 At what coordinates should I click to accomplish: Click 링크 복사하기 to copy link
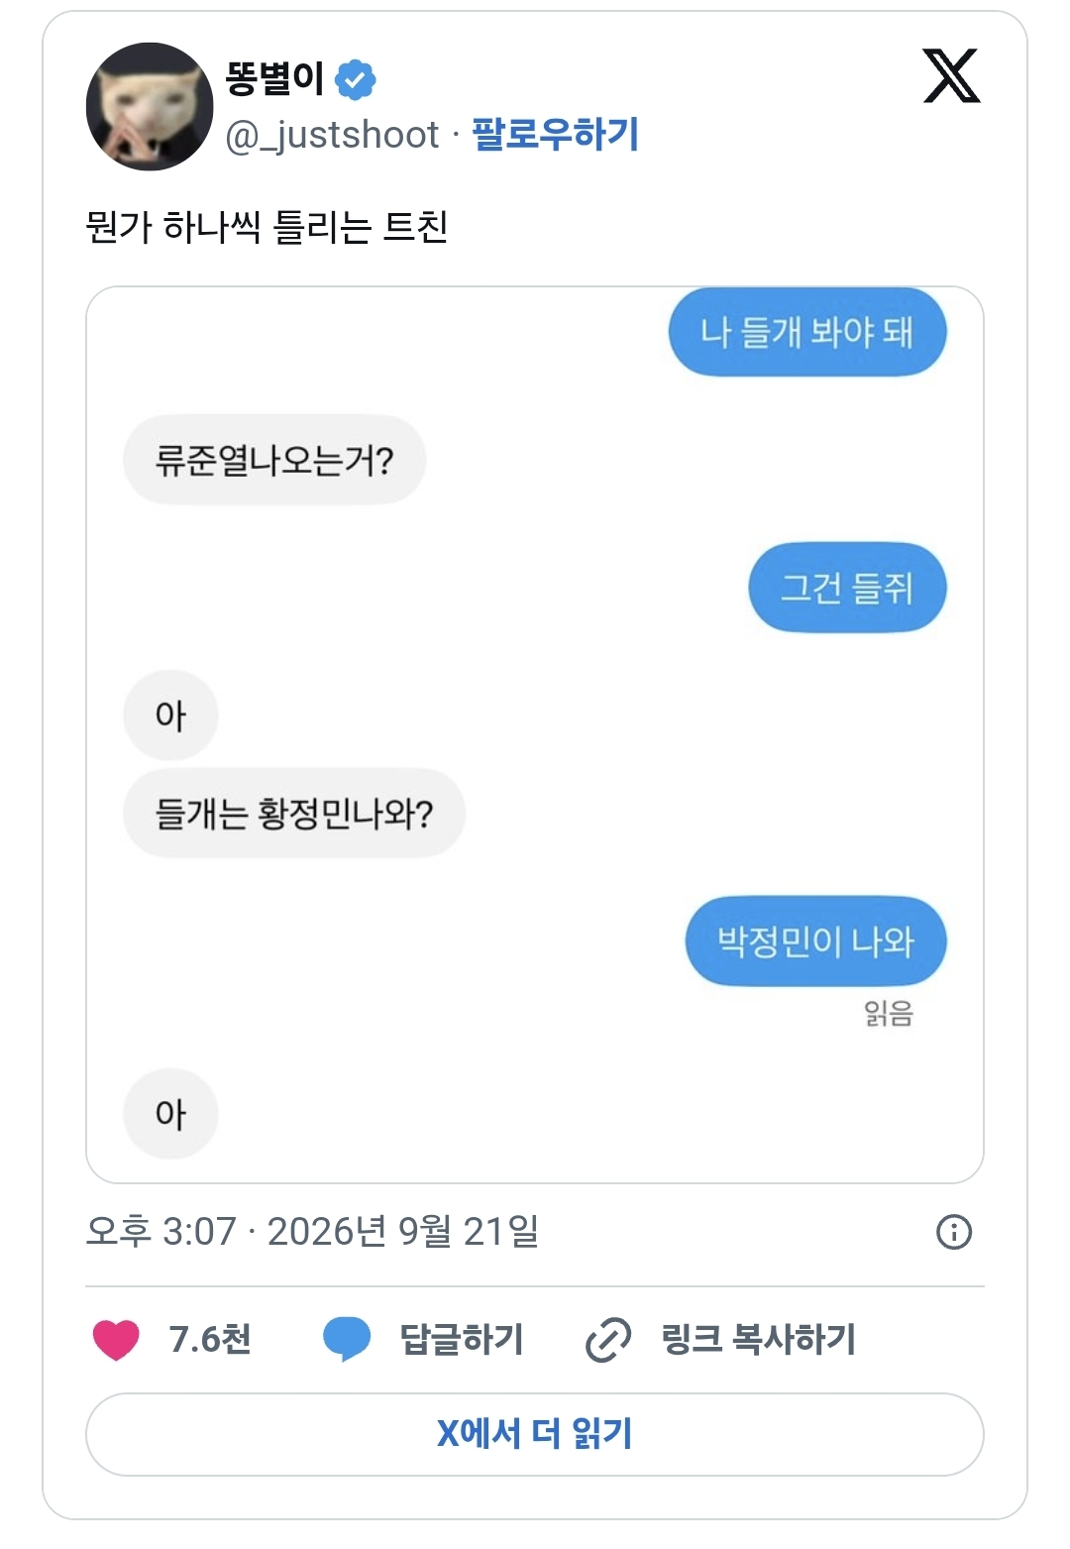coord(759,1340)
